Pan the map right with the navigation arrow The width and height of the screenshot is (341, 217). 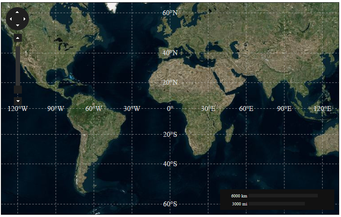25,19
